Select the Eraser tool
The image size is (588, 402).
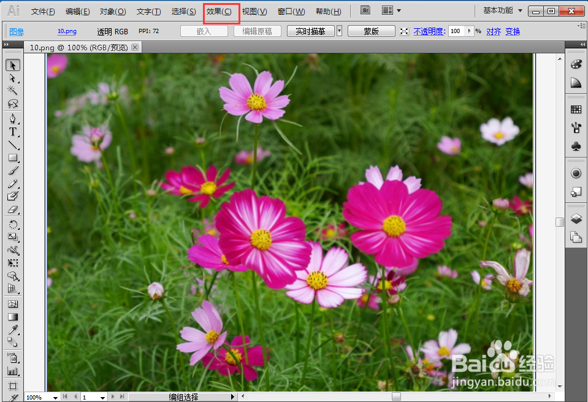13,210
